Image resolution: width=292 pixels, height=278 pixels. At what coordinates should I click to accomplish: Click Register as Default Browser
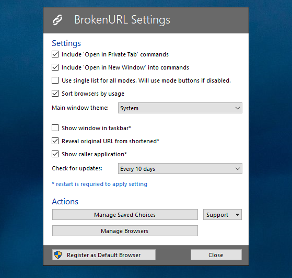104,255
